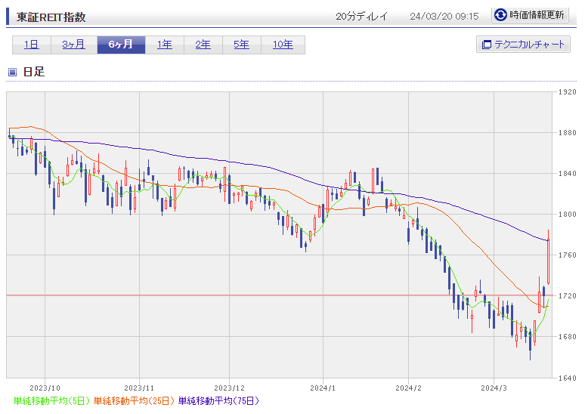Screen dimensions: 585x414
Task: Click the 東証REIT指数 title heading
Action: click(x=51, y=17)
